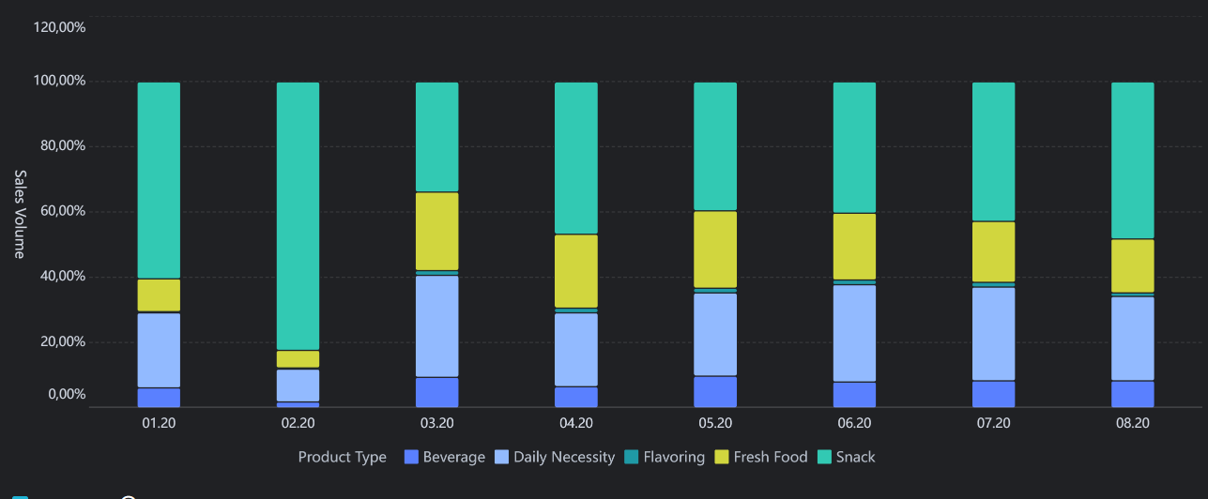Click the Sales Volume axis title
The height and width of the screenshot is (499, 1208).
point(20,214)
